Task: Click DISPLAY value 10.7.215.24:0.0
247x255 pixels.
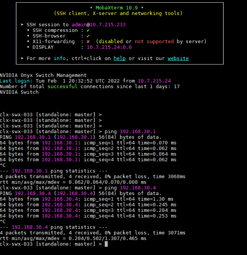Action: pos(109,47)
